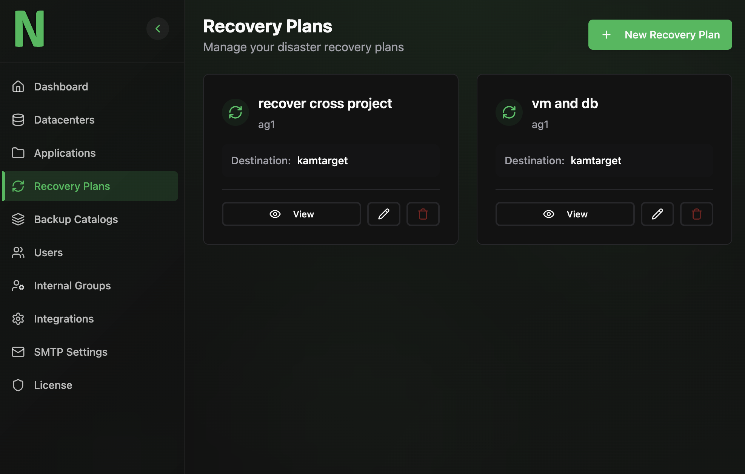The width and height of the screenshot is (745, 474).
Task: Open Internal Groups
Action: tap(72, 286)
